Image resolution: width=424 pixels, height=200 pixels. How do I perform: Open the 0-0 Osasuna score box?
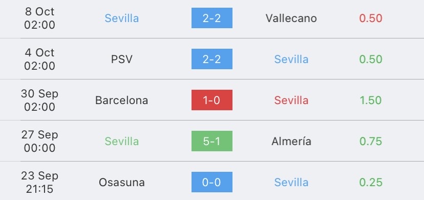click(x=211, y=182)
